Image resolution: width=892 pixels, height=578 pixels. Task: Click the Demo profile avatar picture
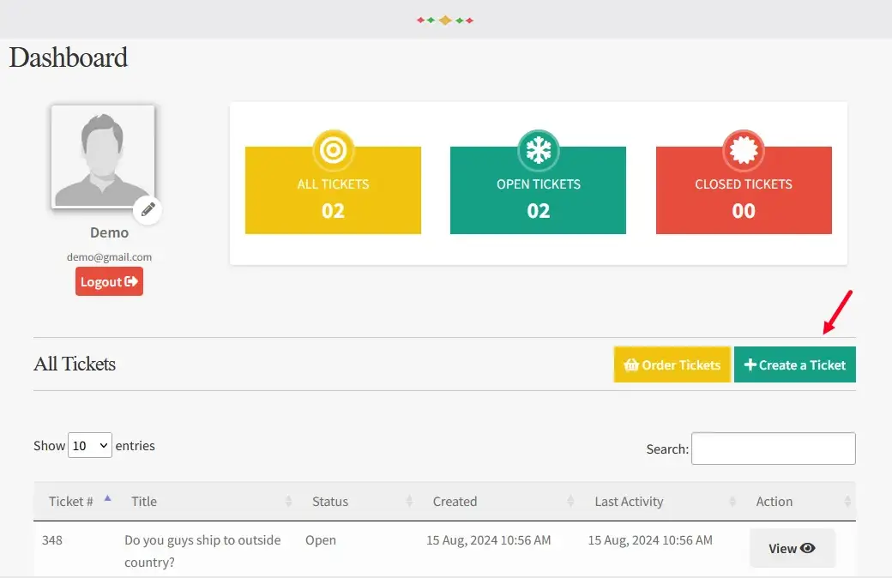tap(103, 156)
